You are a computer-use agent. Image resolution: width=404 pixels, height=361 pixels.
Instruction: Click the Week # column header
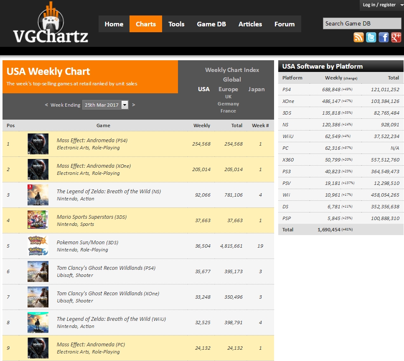point(260,125)
